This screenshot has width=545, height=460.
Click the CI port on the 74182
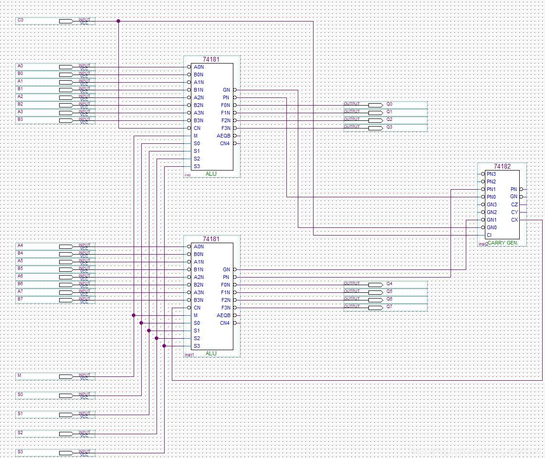coord(489,235)
